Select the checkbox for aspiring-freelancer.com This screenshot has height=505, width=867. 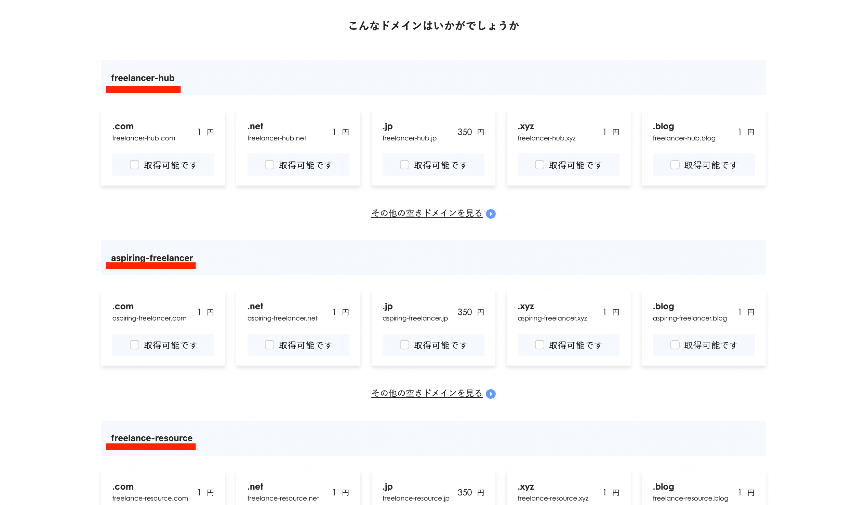pos(134,345)
